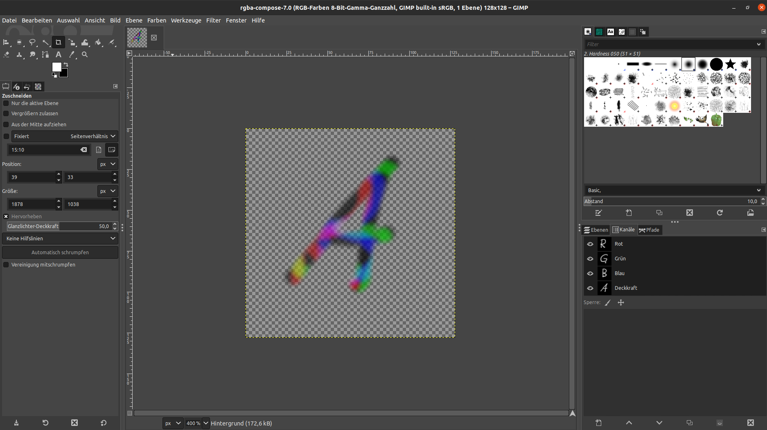Select the Fuzzy Select magic wand

(45, 42)
